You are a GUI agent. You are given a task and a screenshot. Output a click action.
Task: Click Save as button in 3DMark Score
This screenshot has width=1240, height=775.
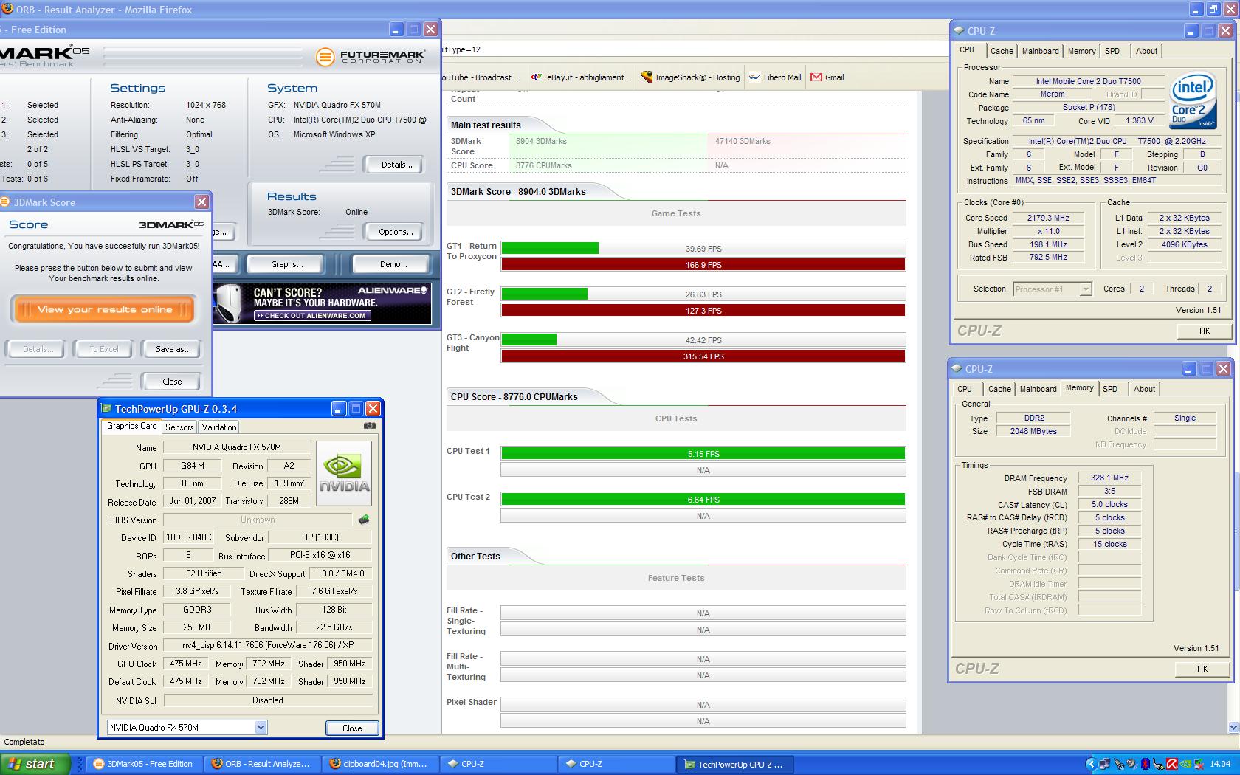(x=173, y=349)
